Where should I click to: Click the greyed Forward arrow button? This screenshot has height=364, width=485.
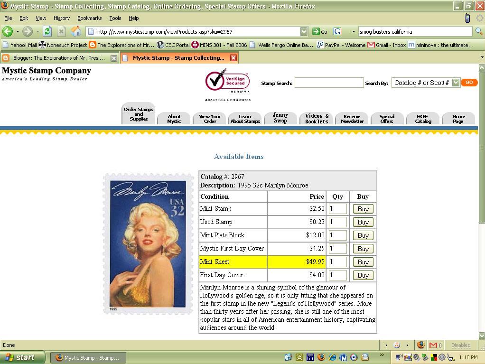pos(27,31)
